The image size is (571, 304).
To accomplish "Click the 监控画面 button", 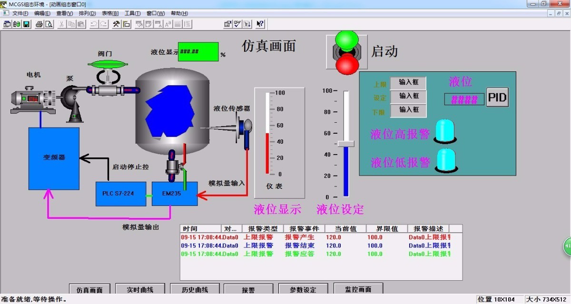I will (x=358, y=289).
